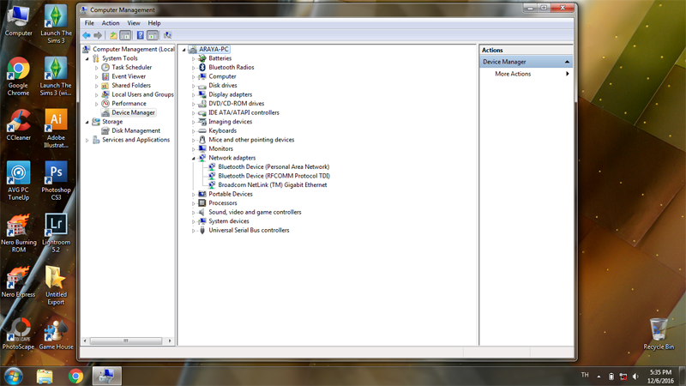The image size is (686, 386).
Task: Toggle the Show/Hide Console Tree toolbar button
Action: click(x=125, y=35)
